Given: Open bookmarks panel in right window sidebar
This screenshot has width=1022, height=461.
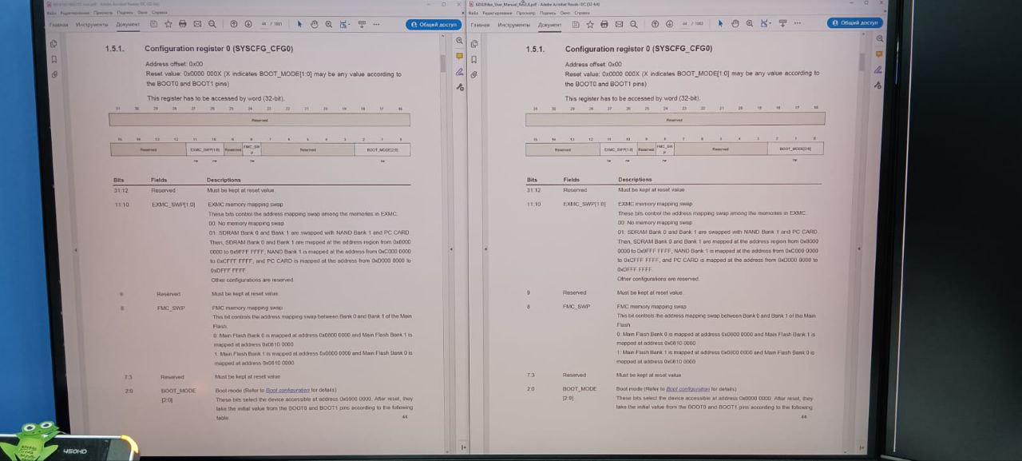Looking at the screenshot, I should (x=473, y=59).
